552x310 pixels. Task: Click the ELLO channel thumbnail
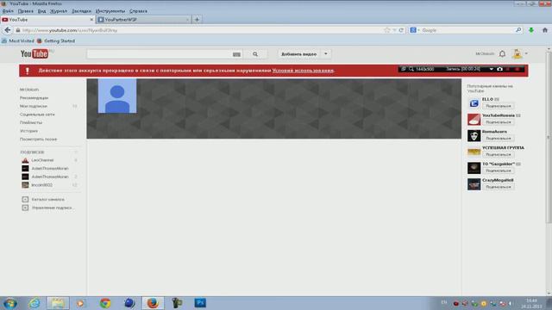474,103
